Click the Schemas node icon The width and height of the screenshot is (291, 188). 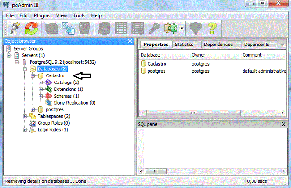(x=48, y=96)
